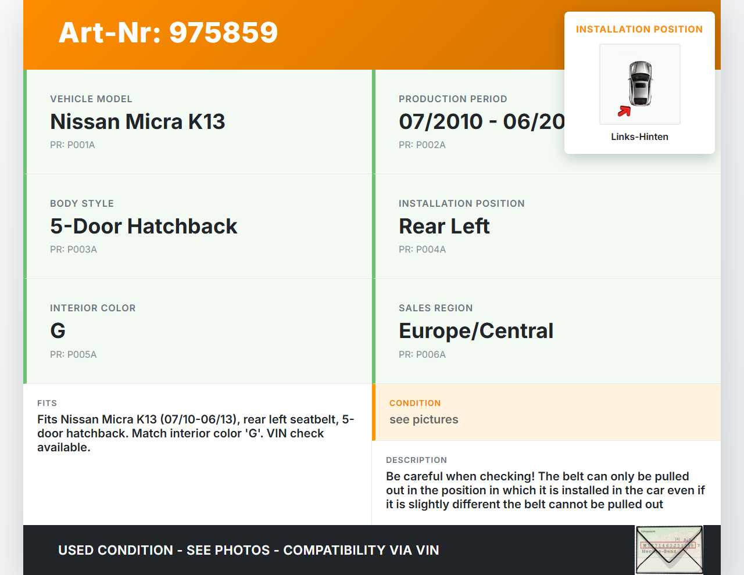Click the code "PR: P004A"
The image size is (744, 575).
coord(422,249)
